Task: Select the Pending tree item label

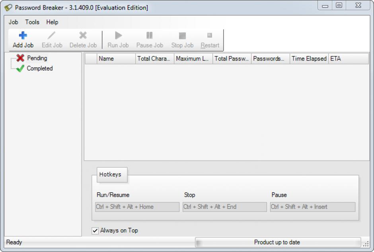Action: tap(37, 58)
